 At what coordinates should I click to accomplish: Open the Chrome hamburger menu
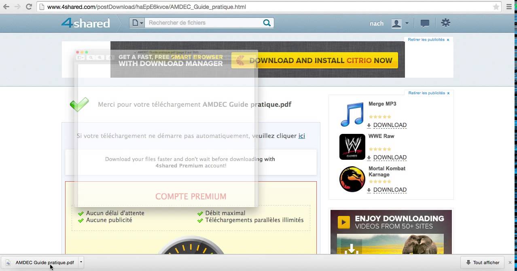509,7
